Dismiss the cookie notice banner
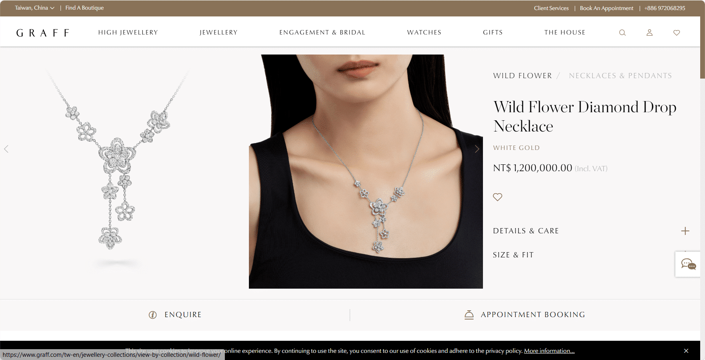This screenshot has height=360, width=705. [686, 351]
